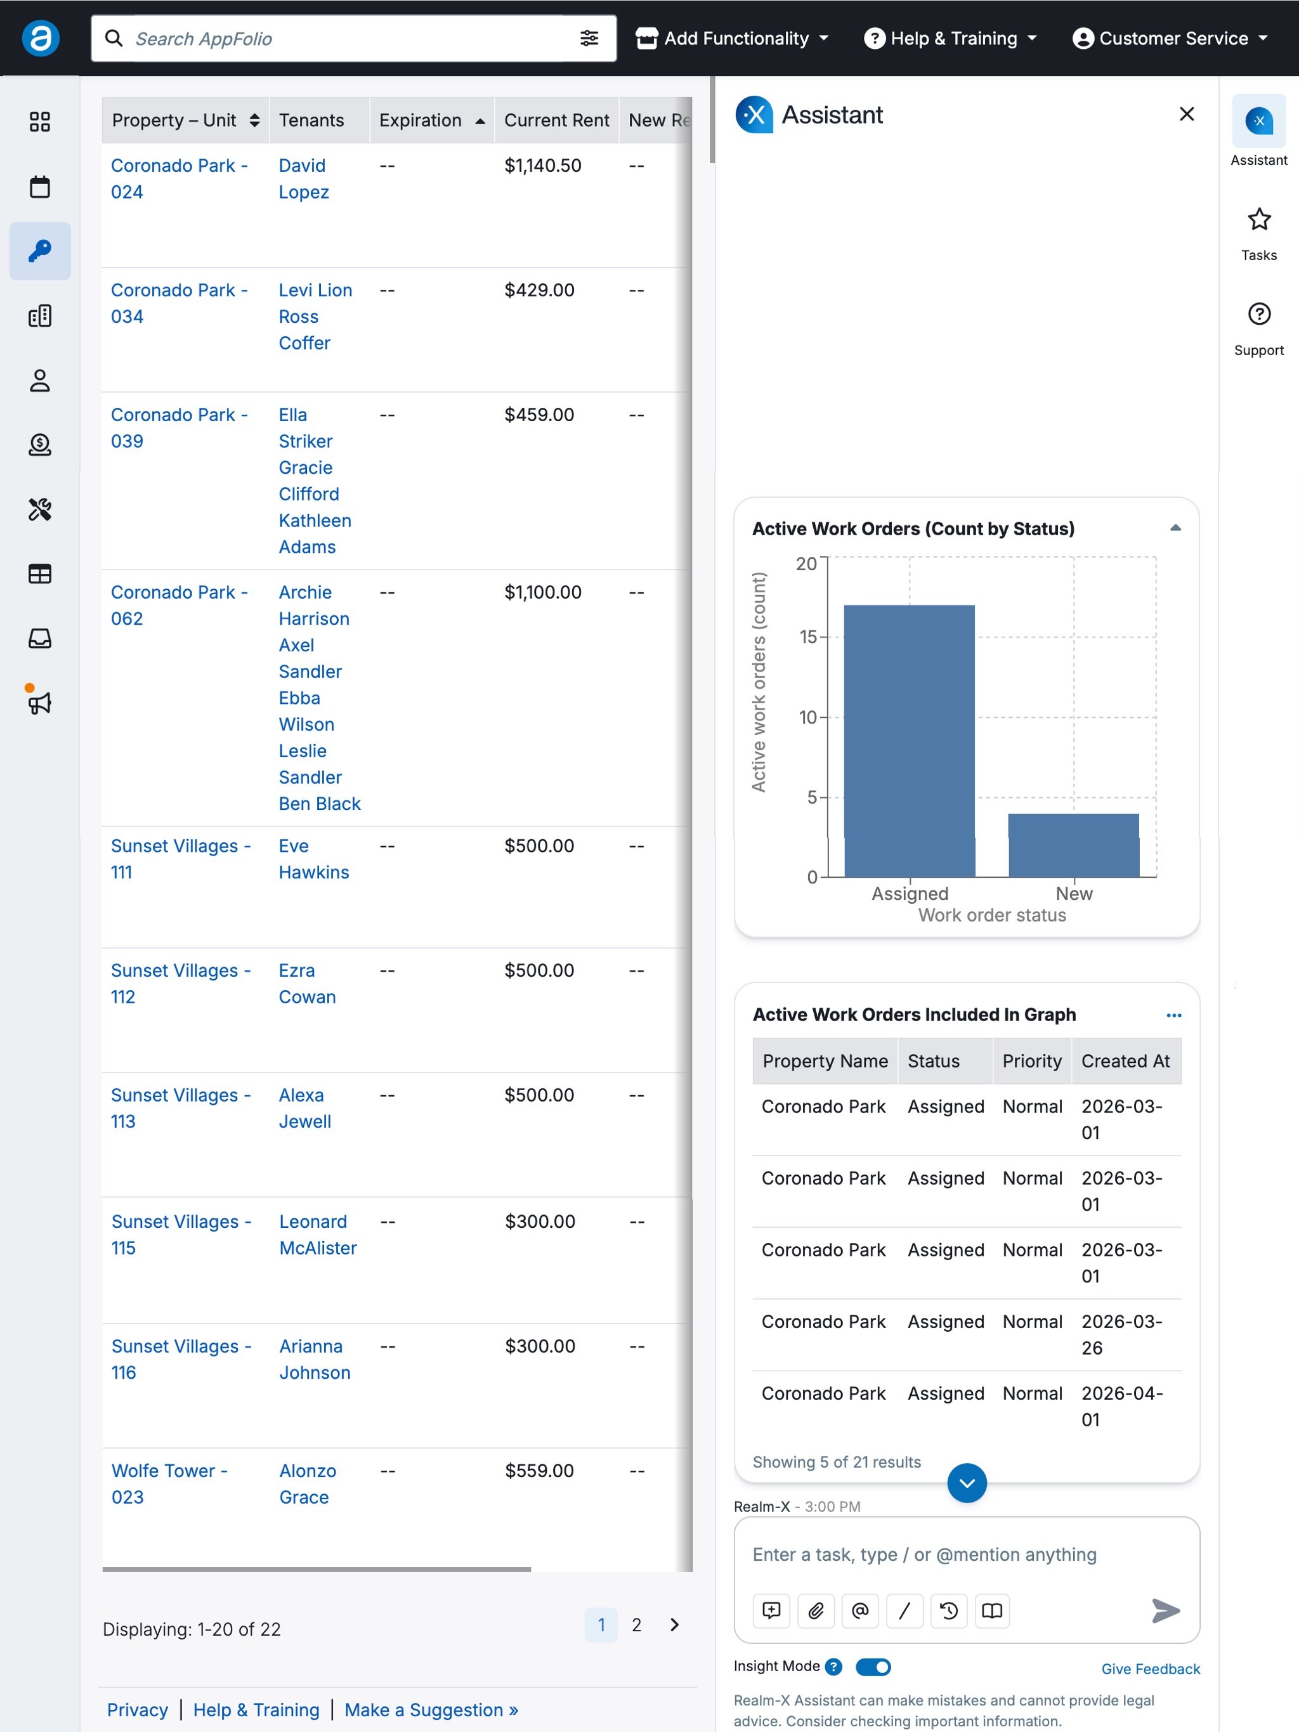The image size is (1299, 1732).
Task: Select the leasing key icon in sidebar
Action: [x=40, y=251]
